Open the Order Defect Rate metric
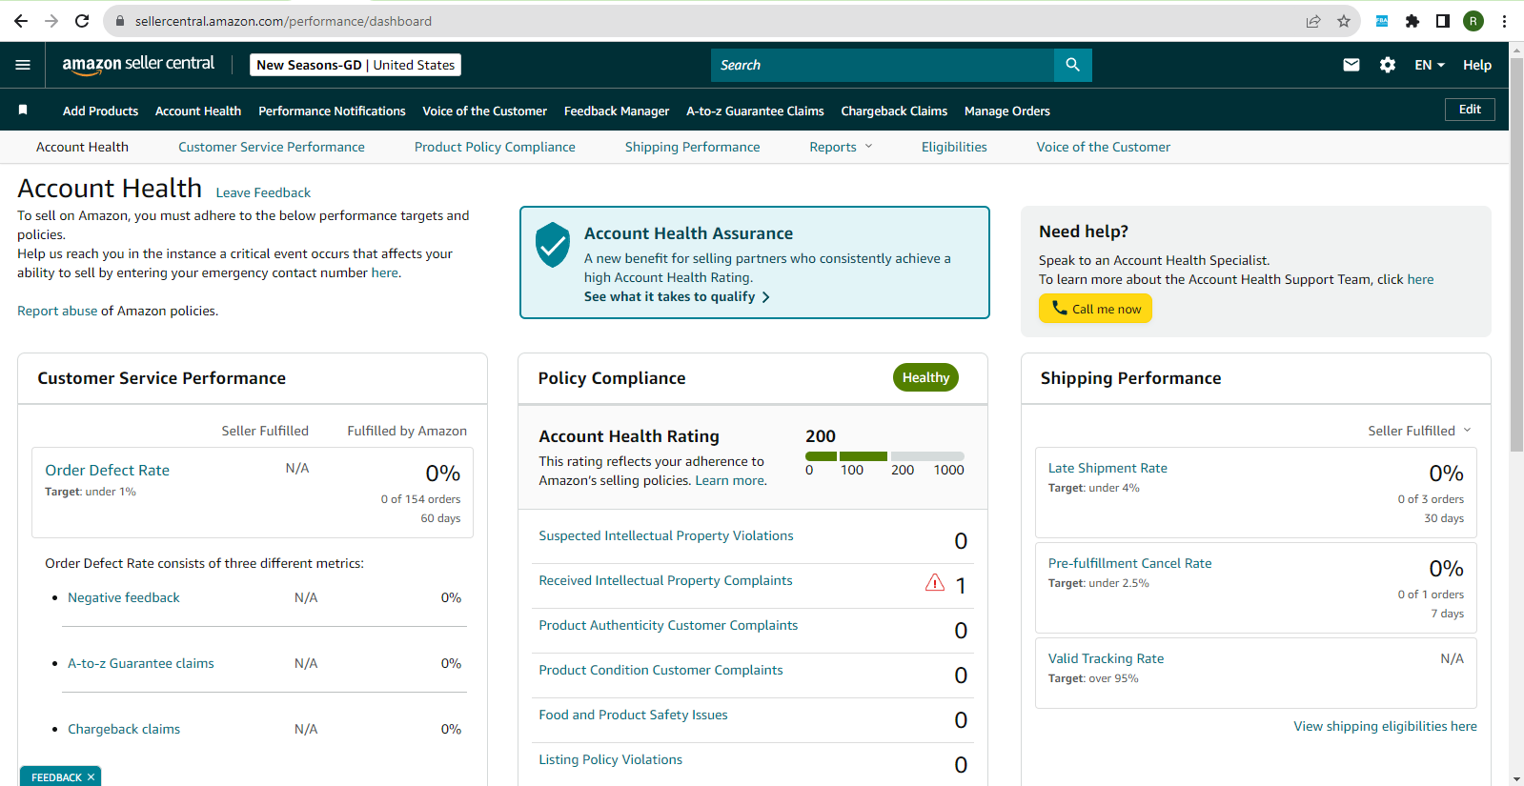 [x=108, y=470]
